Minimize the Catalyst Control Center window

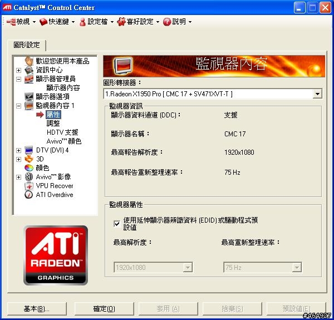click(299, 8)
